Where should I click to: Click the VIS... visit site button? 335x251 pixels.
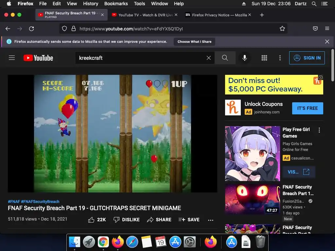[x=299, y=172]
